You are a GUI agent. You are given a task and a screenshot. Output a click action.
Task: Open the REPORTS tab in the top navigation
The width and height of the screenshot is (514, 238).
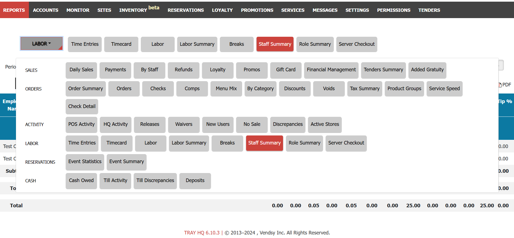point(14,10)
